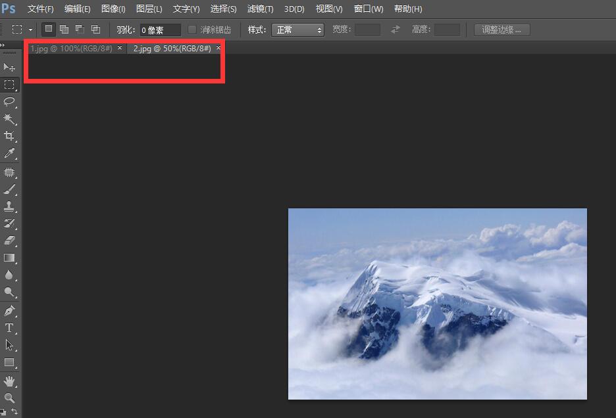Expand the collapsed toolbox panel arrows
This screenshot has height=418, width=616.
coord(3,45)
